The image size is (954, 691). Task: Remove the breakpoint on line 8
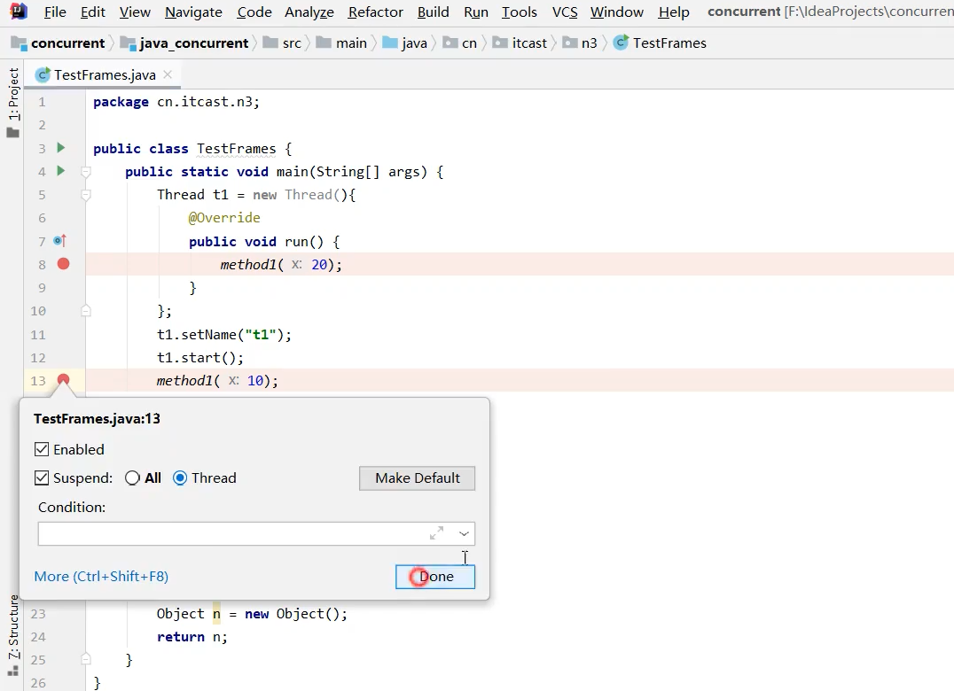click(63, 264)
